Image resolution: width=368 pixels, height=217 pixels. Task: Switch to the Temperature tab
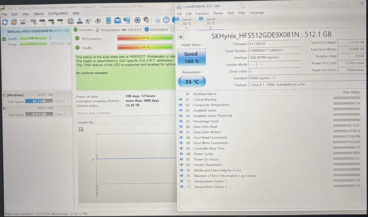[108, 30]
